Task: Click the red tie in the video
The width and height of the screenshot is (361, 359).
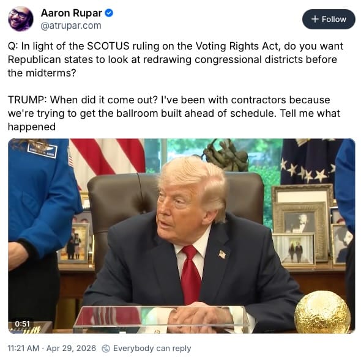Action: coord(191,274)
